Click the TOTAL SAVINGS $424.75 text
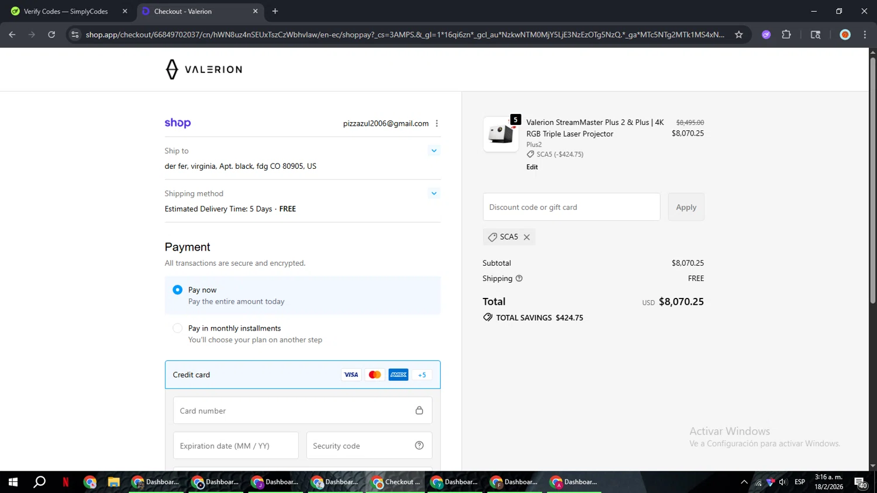The width and height of the screenshot is (877, 493). [x=539, y=318]
